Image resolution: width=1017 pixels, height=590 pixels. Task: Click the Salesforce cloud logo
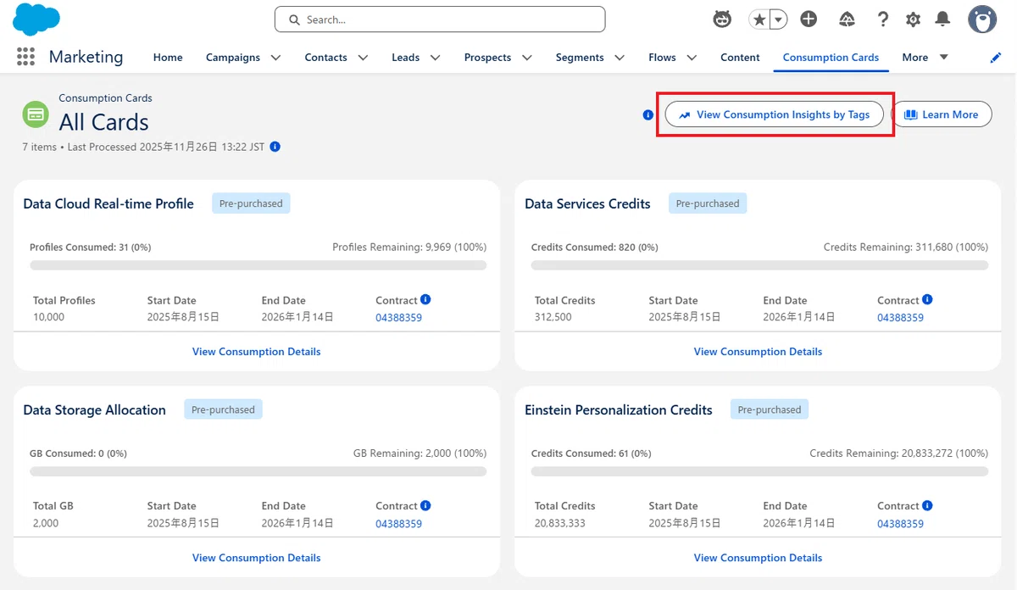(36, 19)
